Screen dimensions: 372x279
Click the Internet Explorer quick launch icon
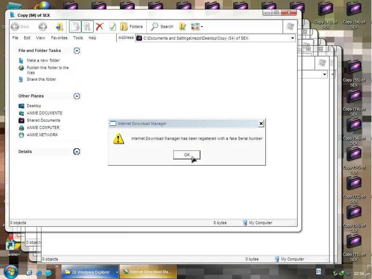(x=39, y=272)
